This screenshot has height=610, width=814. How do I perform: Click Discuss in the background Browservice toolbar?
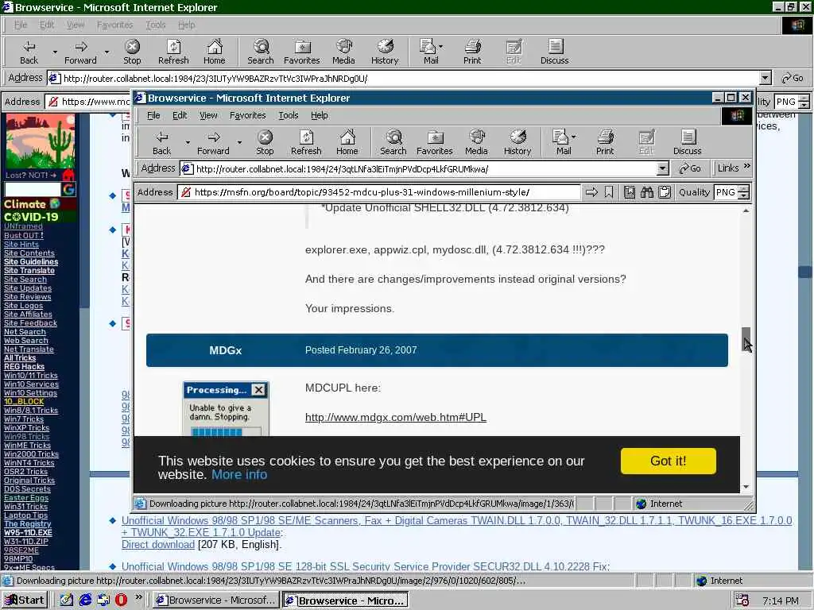coord(554,52)
